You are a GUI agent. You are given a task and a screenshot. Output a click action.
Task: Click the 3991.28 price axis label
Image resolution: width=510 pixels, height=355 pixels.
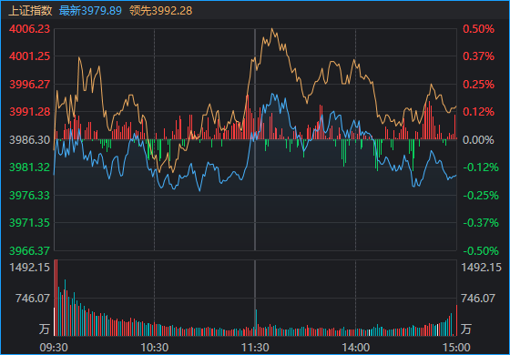click(x=29, y=112)
